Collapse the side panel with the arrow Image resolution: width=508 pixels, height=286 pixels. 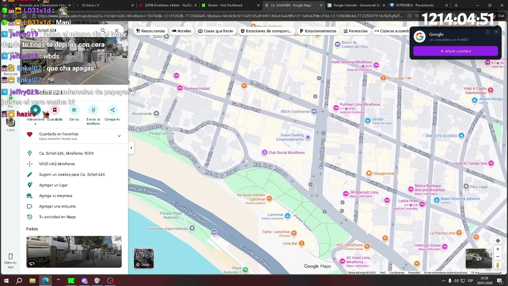coord(131,148)
